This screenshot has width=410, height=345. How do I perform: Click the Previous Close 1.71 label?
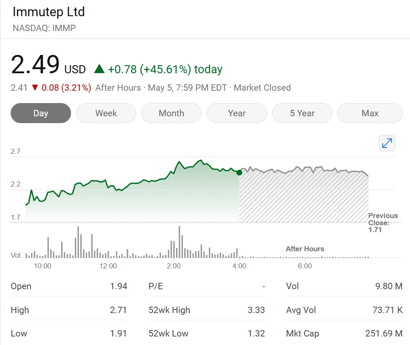pos(382,223)
